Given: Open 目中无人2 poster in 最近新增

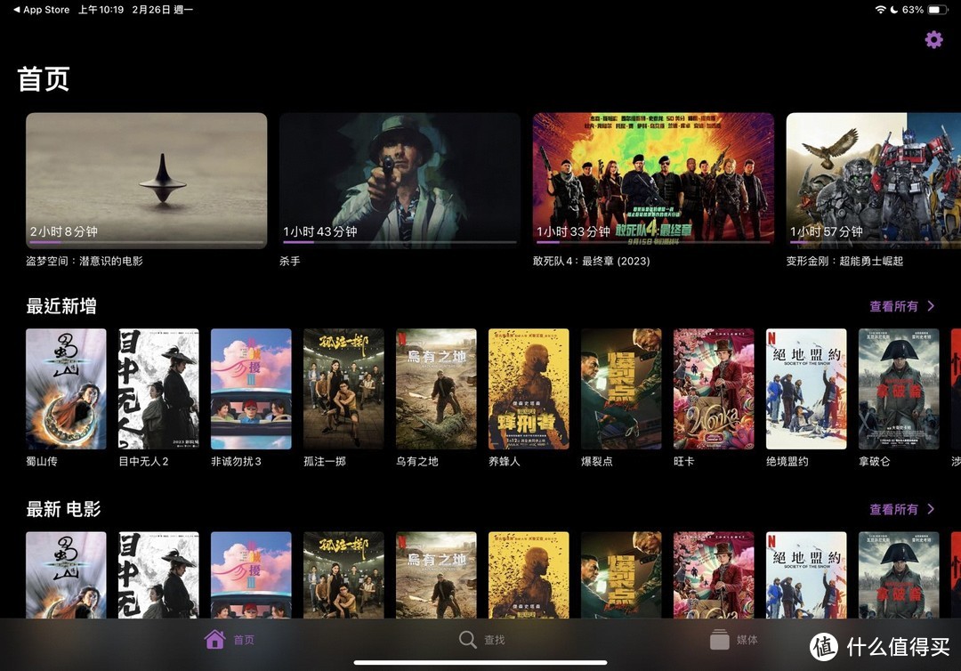Looking at the screenshot, I should click(x=158, y=389).
